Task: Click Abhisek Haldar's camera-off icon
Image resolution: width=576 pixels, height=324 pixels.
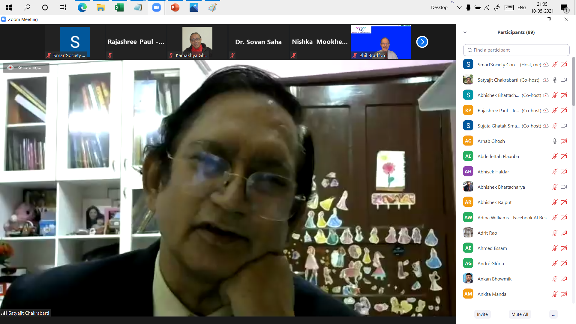Action: pyautogui.click(x=564, y=172)
